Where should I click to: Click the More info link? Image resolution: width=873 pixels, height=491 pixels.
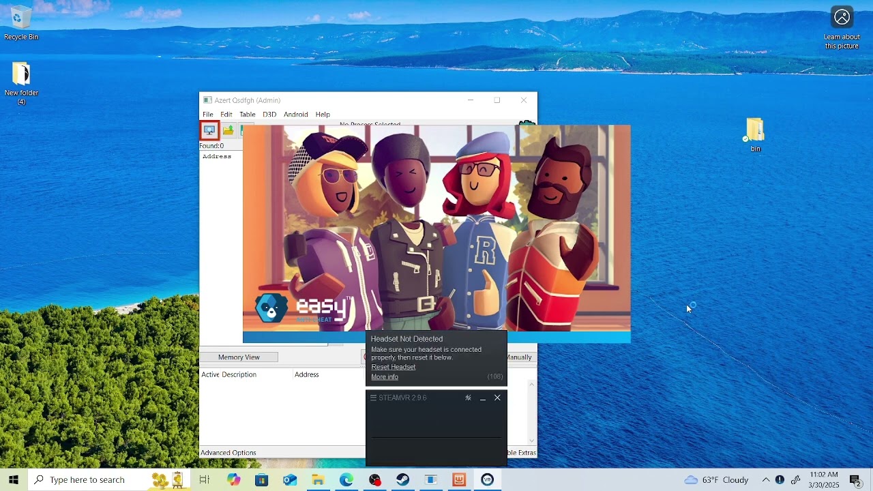[385, 377]
